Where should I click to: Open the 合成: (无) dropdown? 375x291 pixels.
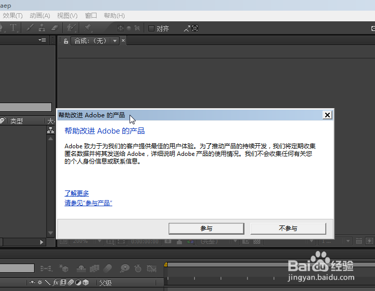pyautogui.click(x=95, y=41)
